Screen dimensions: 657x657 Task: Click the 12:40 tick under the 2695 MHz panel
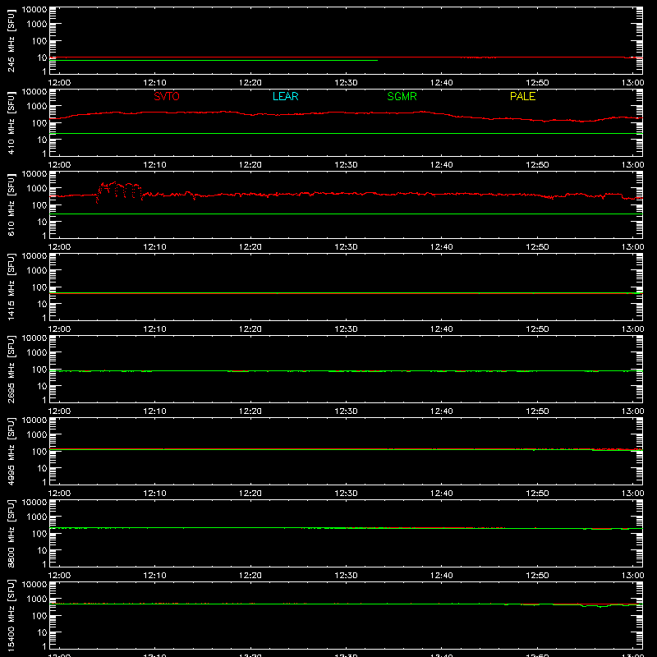442,411
